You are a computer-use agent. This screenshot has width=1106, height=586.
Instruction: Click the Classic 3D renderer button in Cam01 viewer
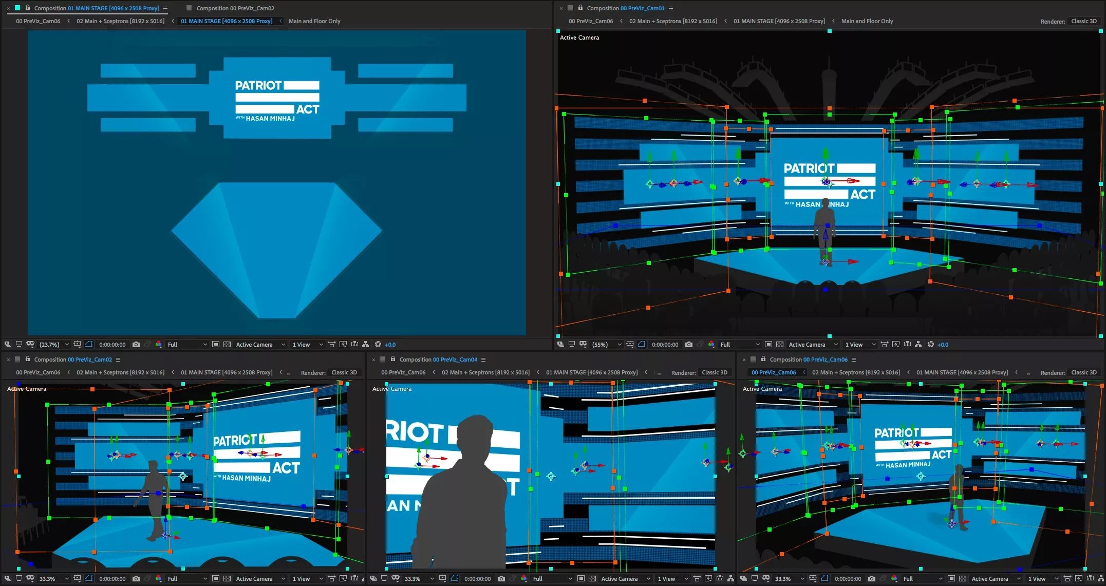[x=1084, y=21]
